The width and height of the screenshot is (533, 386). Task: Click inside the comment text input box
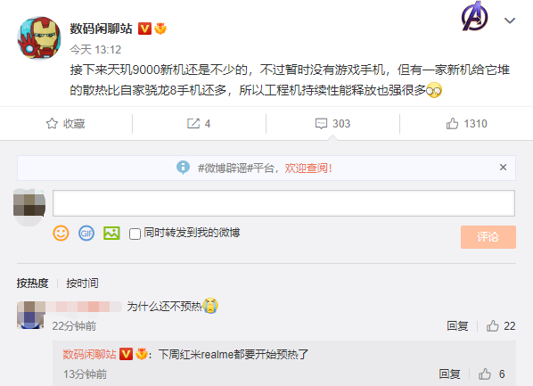(283, 203)
